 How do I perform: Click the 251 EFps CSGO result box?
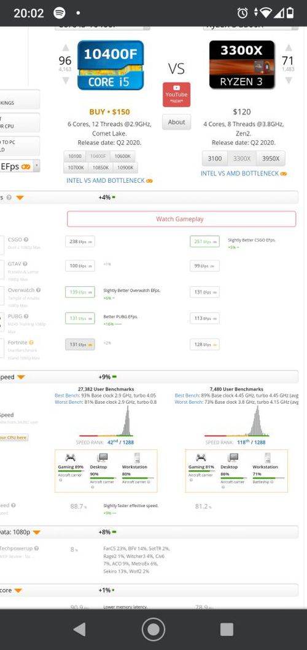pyautogui.click(x=204, y=241)
